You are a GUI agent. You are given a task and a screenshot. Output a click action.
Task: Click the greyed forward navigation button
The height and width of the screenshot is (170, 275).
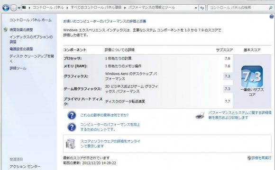(13, 8)
